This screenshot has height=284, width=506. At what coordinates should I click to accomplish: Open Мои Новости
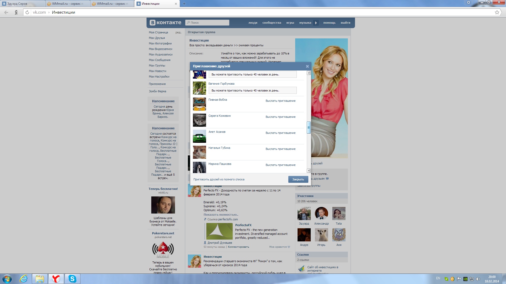click(157, 71)
